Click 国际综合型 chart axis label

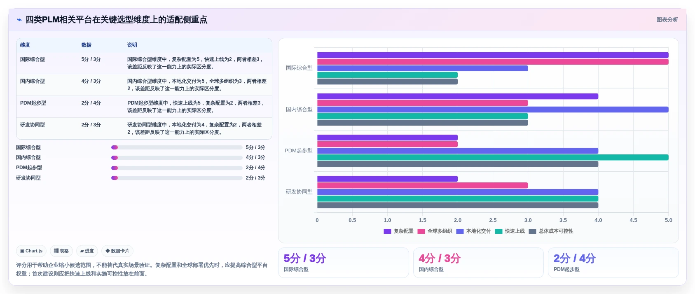click(x=299, y=68)
